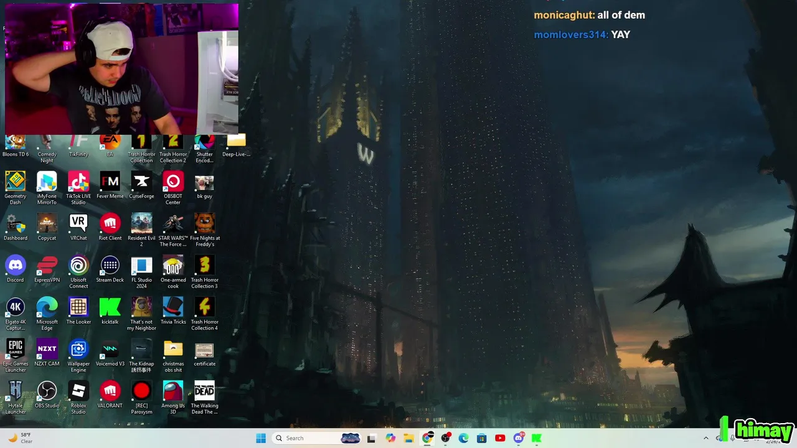Open Trivia Tricks desktop icon
This screenshot has height=448, width=797.
(173, 310)
